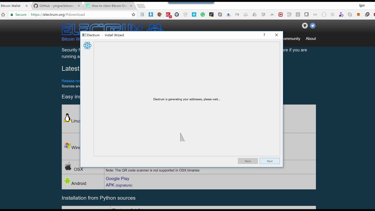375x211 pixels.
Task: Open the Todoist extension with red badge
Action: click(168, 15)
